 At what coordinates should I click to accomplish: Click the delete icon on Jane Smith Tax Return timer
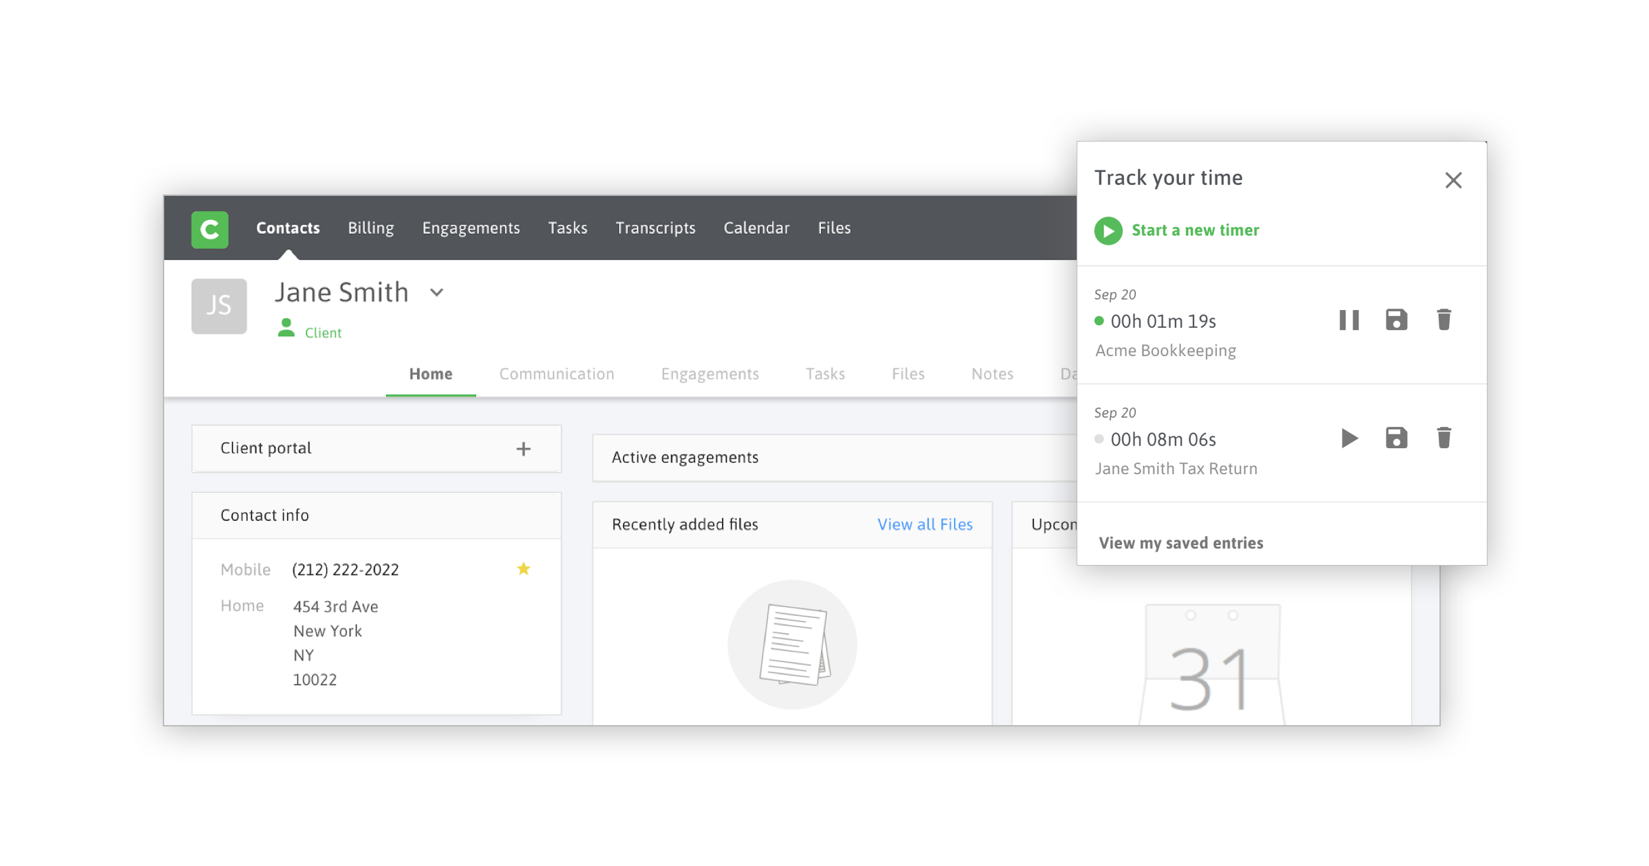1444,437
